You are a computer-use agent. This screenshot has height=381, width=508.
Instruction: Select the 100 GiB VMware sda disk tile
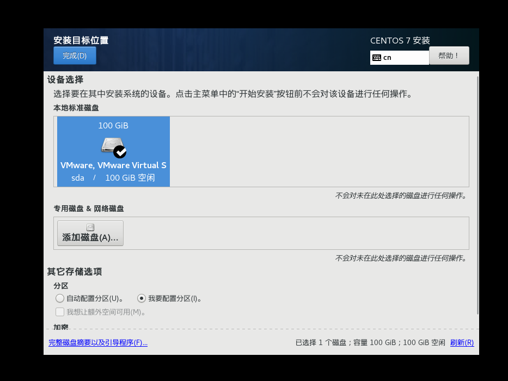point(113,151)
